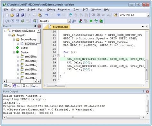Pin the Build Output panel
This screenshot has width=152, height=126.
tap(143, 91)
